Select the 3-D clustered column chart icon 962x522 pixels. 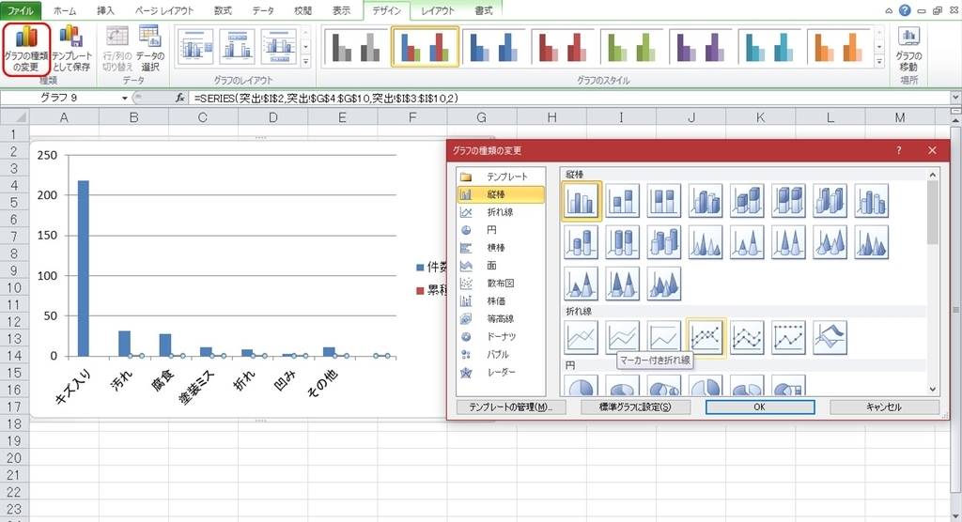coord(706,201)
